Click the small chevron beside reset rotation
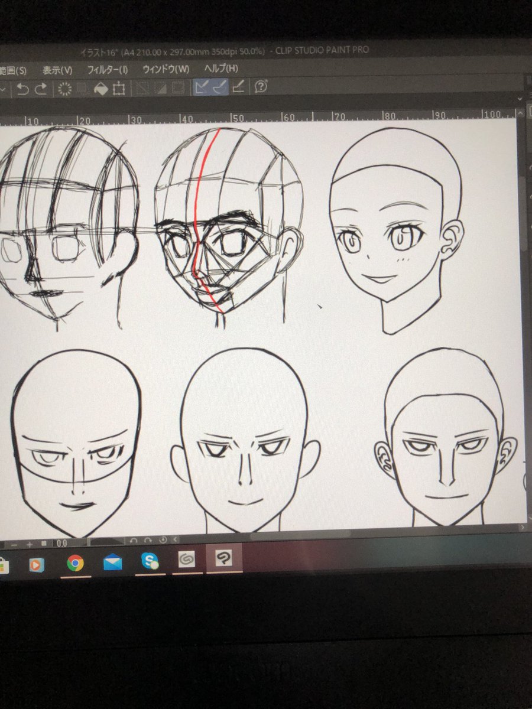532x709 pixels. point(175,539)
